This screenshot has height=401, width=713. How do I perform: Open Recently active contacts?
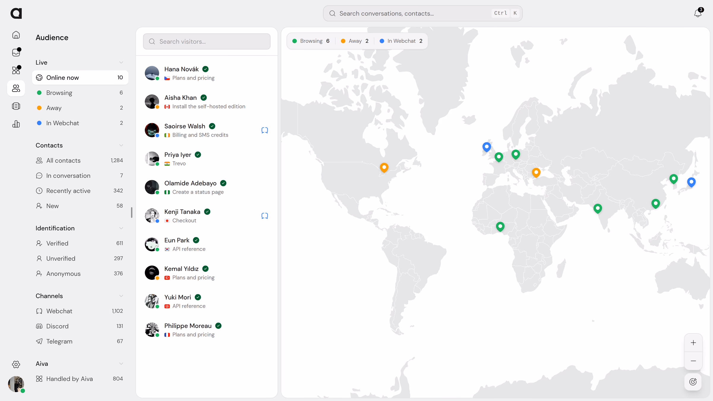pos(80,191)
